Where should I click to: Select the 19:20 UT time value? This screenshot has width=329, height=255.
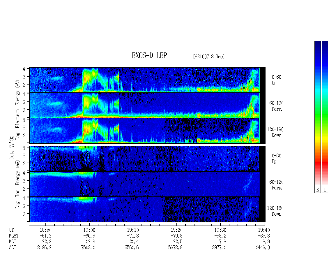(176, 230)
